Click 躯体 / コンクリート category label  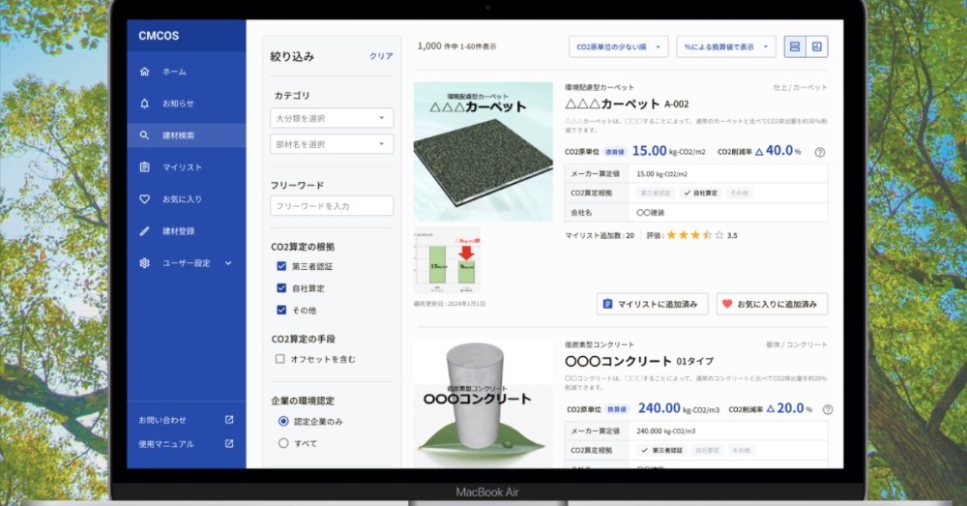797,344
